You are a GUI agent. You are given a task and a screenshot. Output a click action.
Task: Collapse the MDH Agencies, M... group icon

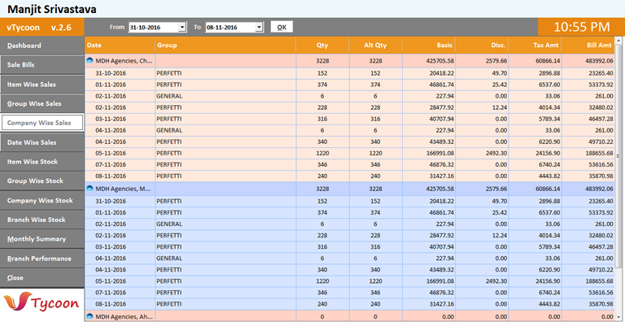[90, 189]
